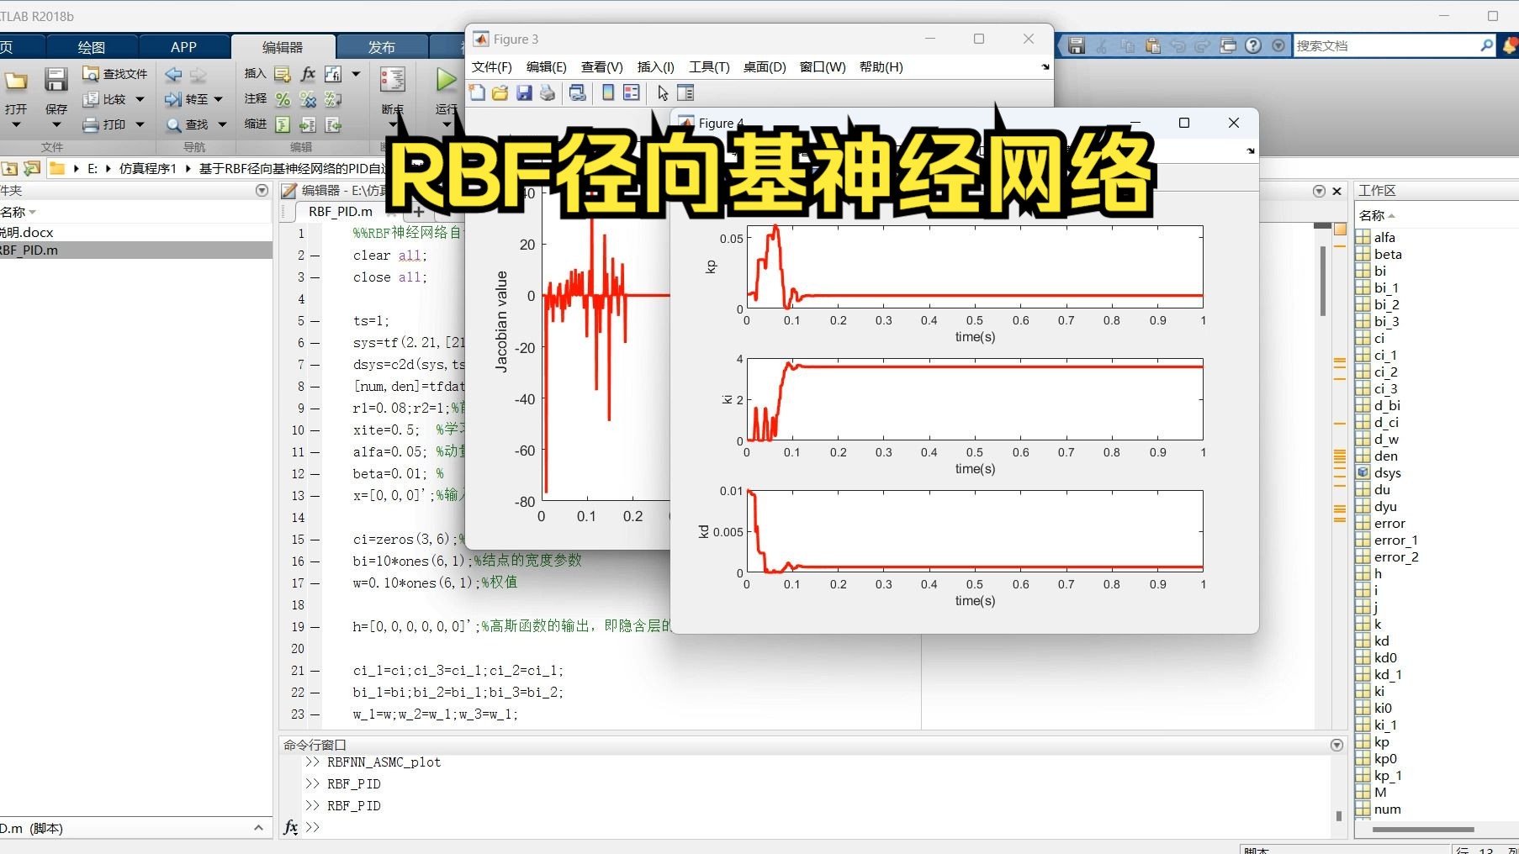Click the decrease indent icon
This screenshot has width=1519, height=854.
pyautogui.click(x=333, y=124)
